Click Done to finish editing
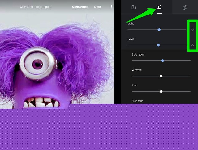This screenshot has width=198, height=150. click(98, 7)
